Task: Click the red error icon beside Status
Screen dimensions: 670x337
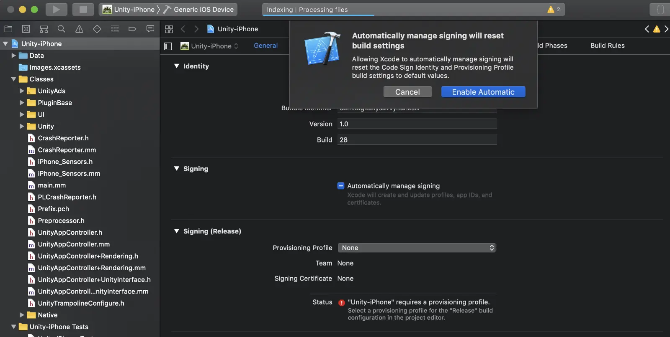Action: coord(342,303)
